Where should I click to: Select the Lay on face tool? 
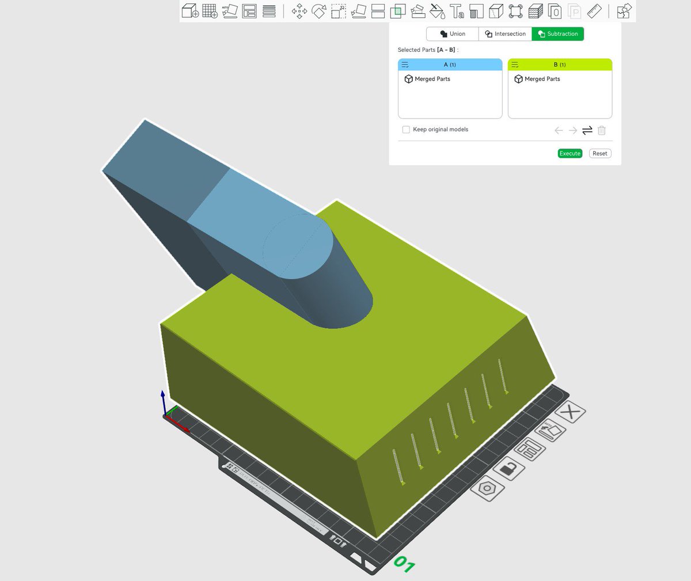(x=358, y=11)
